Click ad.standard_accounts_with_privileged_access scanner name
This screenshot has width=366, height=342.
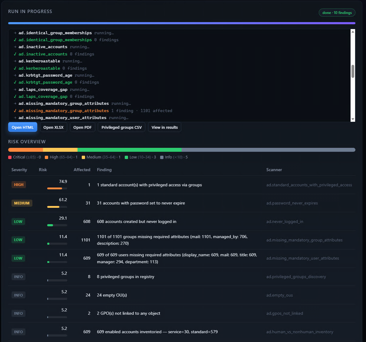point(309,185)
